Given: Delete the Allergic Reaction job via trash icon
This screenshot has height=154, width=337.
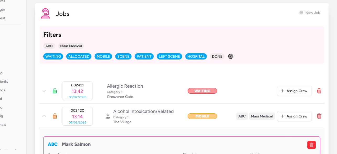Looking at the screenshot, I should [x=319, y=91].
